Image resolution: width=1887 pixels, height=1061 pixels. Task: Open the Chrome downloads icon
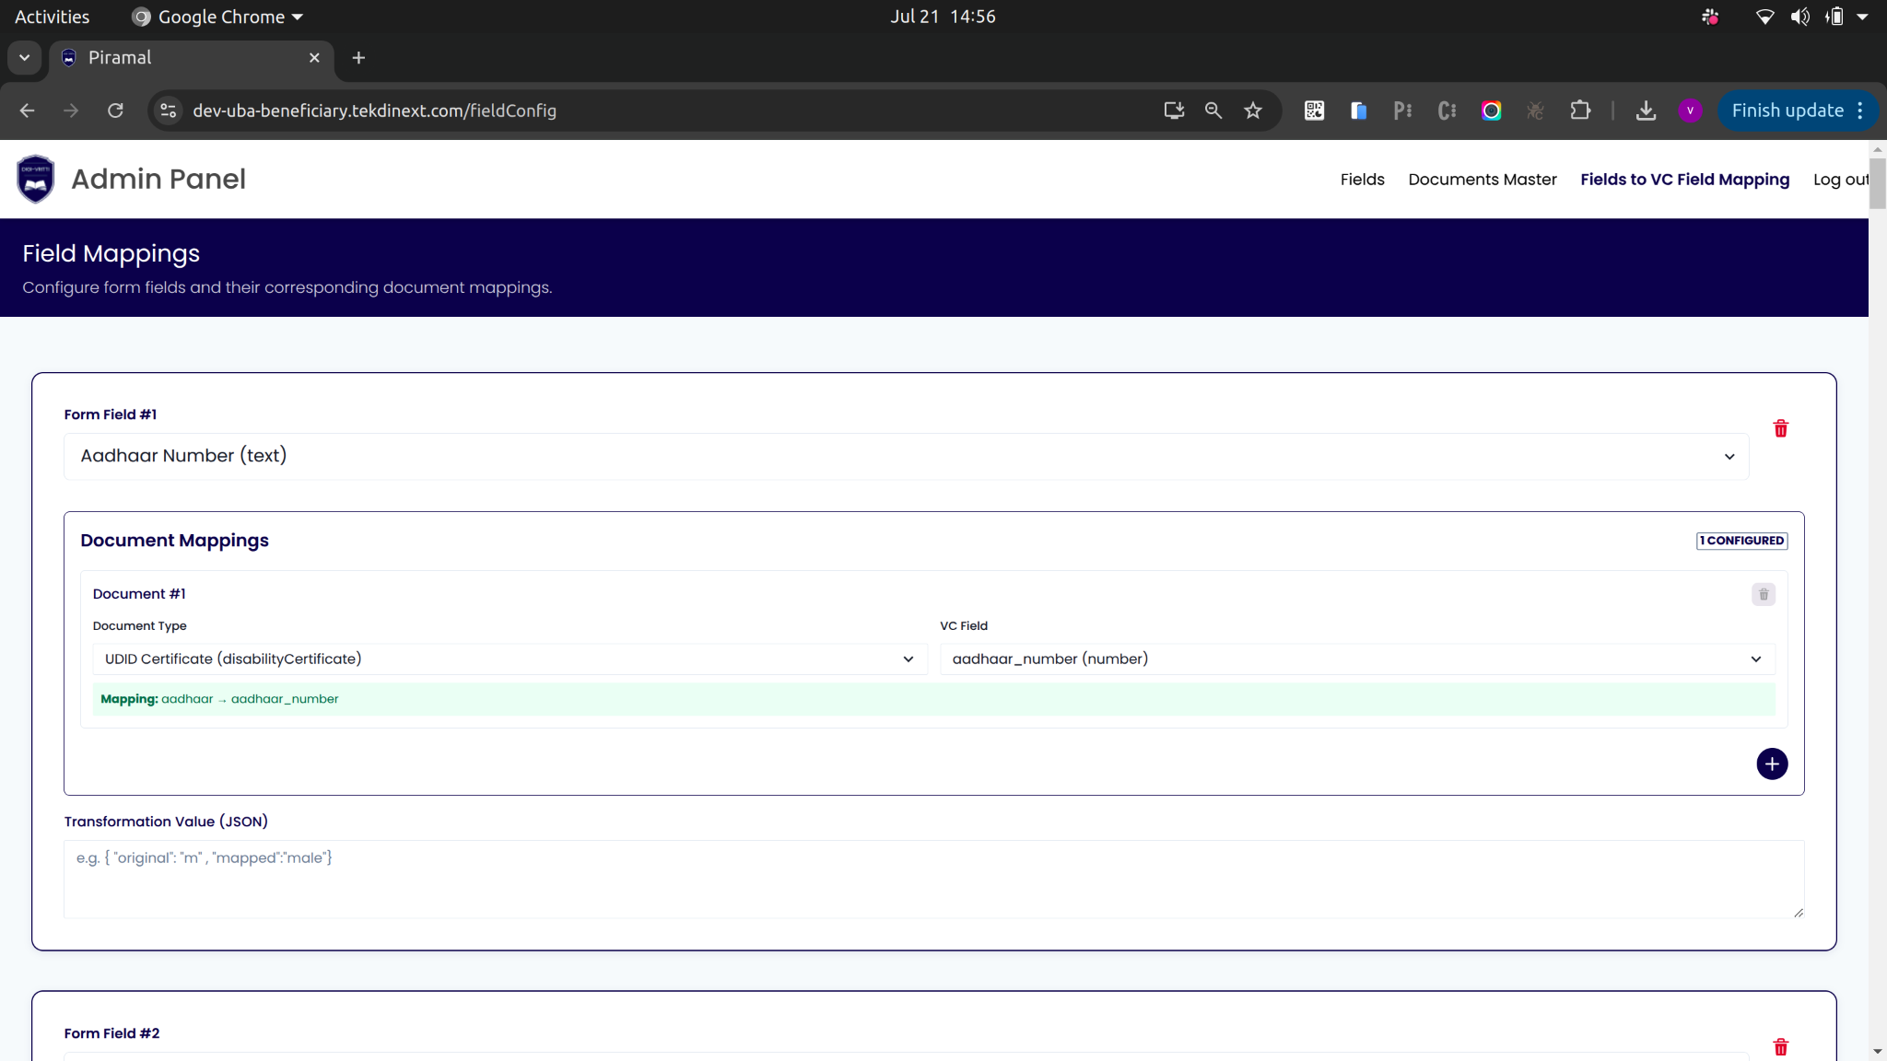point(1646,111)
